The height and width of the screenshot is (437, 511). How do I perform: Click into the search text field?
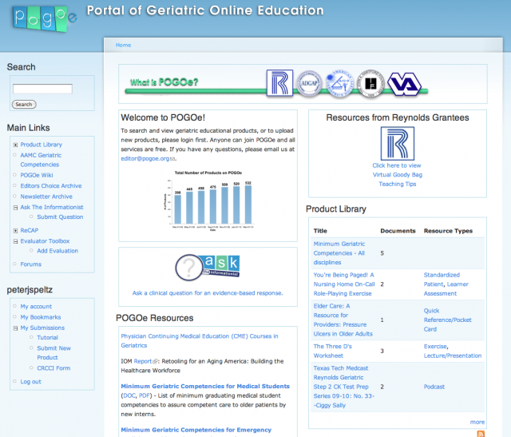pos(42,89)
